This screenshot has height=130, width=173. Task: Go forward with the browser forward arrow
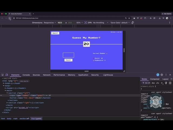coord(6,18)
